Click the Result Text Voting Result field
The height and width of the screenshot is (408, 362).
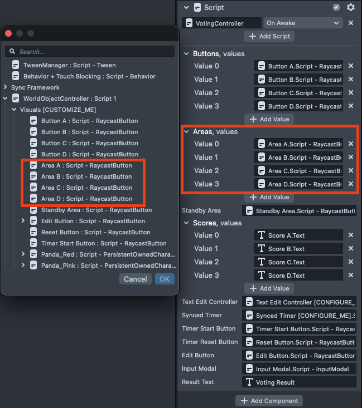pyautogui.click(x=299, y=382)
